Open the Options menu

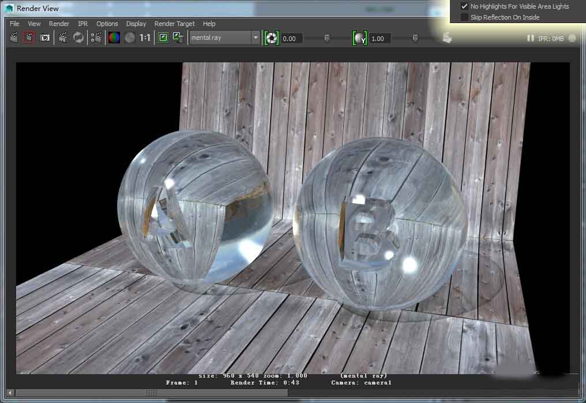[x=107, y=24]
